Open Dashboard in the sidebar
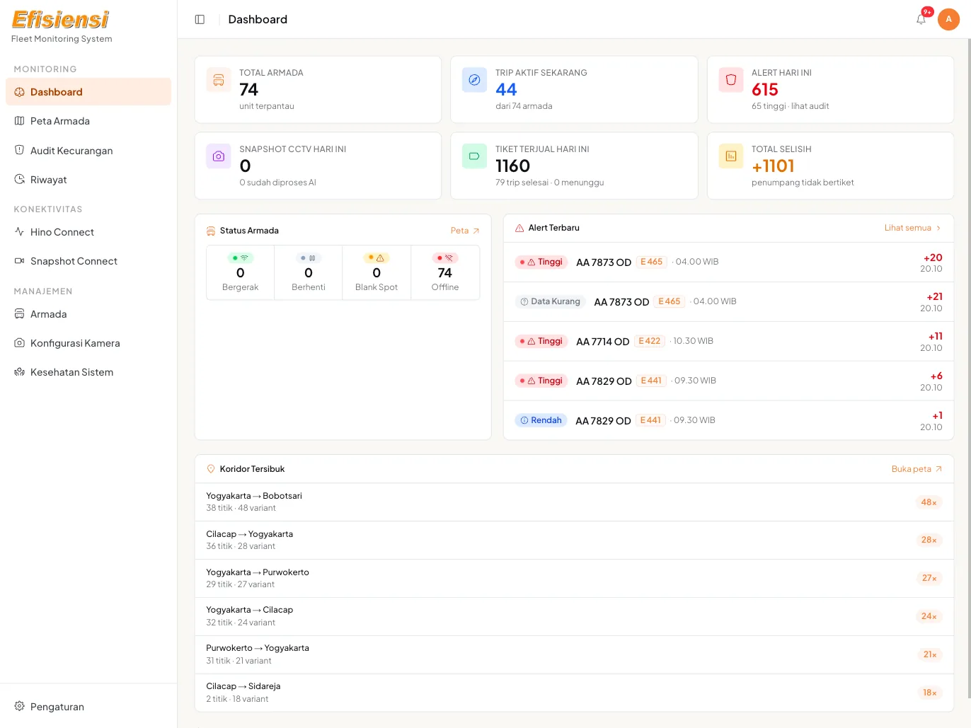Image resolution: width=971 pixels, height=728 pixels. [x=88, y=92]
